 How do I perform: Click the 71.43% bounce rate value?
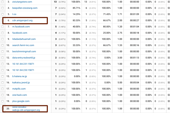[x=107, y=14]
